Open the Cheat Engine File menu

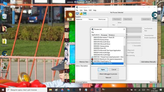point(77,10)
